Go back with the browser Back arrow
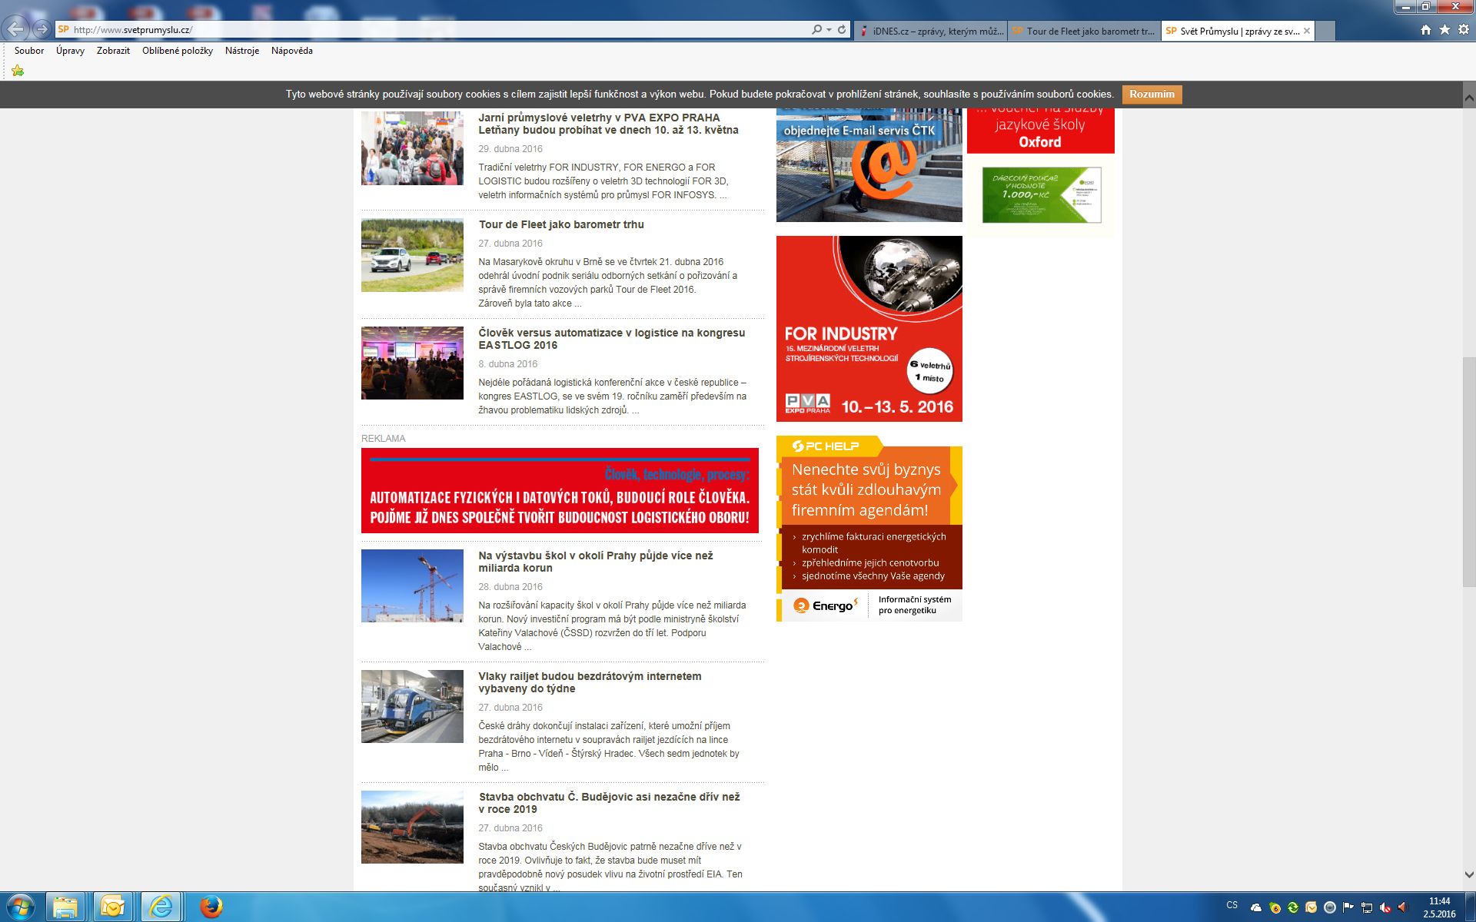This screenshot has height=922, width=1476. point(15,29)
